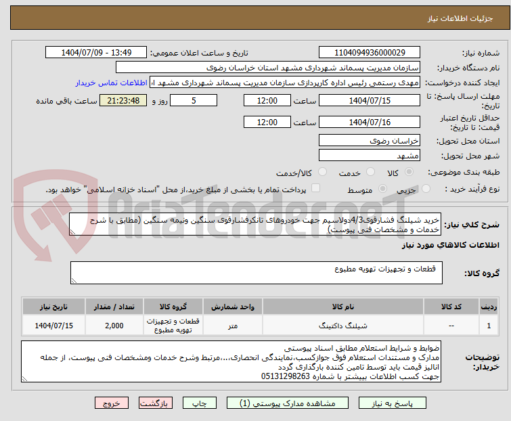Click the 'ردیف' column header
Viewport: 511px width, 421px height.
[489, 307]
